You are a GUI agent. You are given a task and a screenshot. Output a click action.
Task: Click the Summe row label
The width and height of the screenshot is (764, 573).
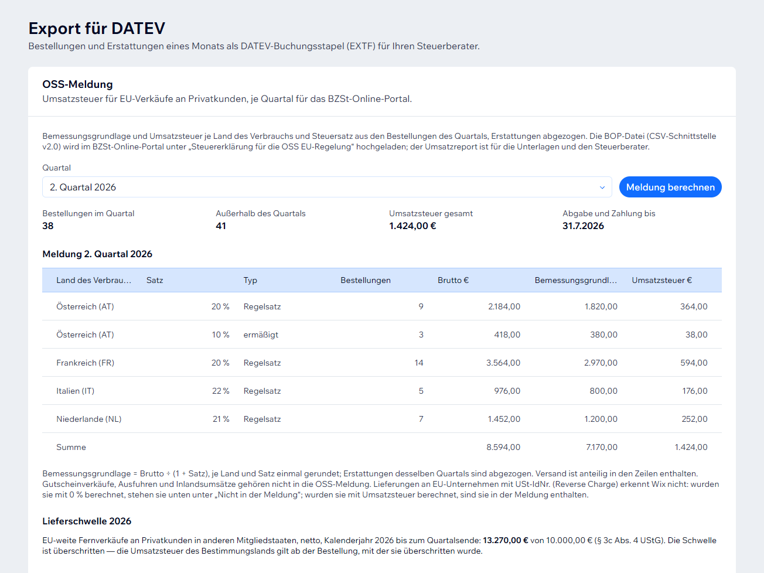[x=71, y=447]
